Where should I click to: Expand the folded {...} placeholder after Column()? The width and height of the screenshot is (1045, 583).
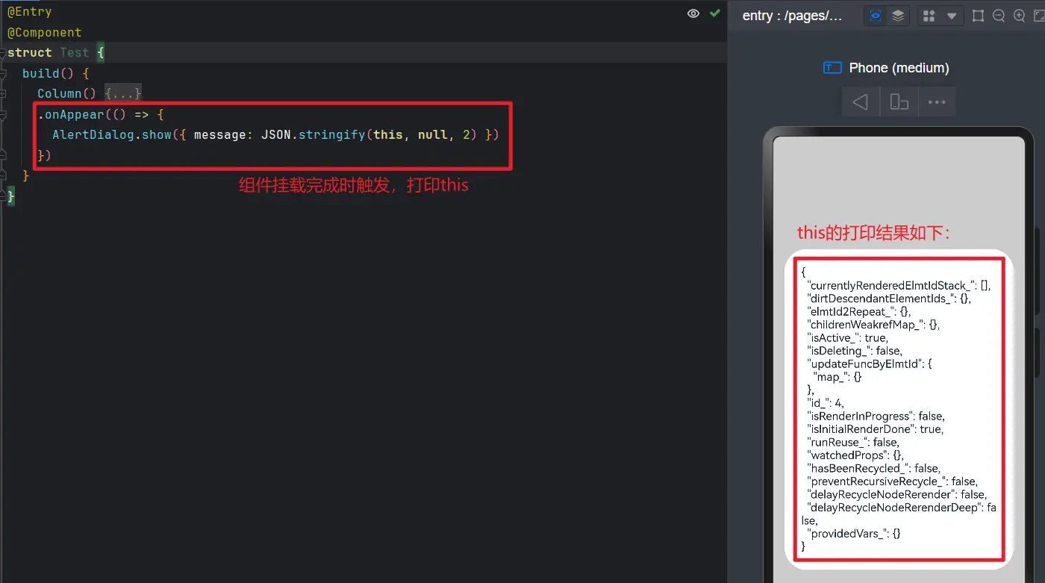tap(123, 93)
